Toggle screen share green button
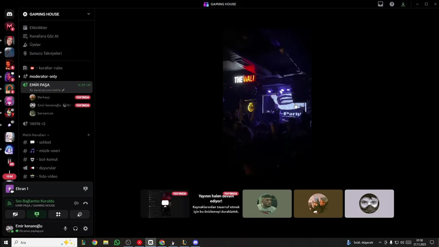 [37, 214]
